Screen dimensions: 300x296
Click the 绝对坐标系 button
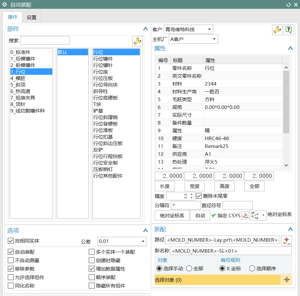[x=172, y=215]
